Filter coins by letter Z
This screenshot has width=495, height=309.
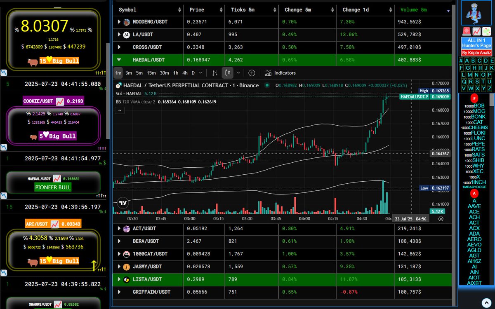point(489,89)
